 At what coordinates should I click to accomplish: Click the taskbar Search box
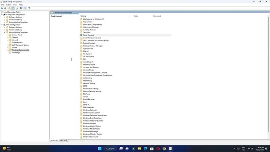point(111,149)
